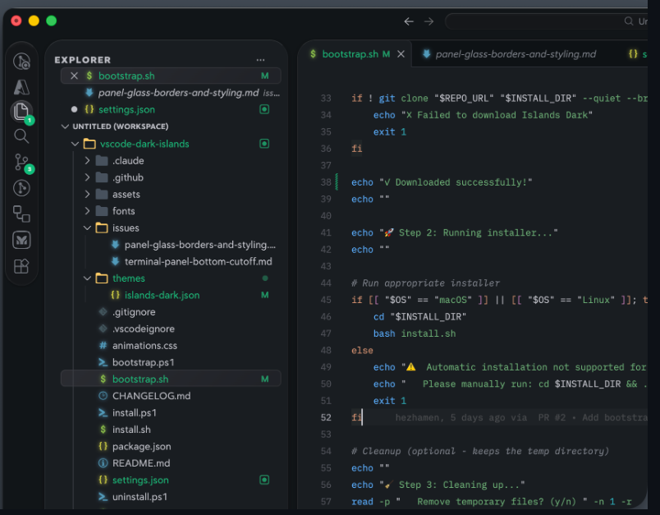The height and width of the screenshot is (515, 660).
Task: Close the bootstrap.sh editor tab
Action: (401, 54)
